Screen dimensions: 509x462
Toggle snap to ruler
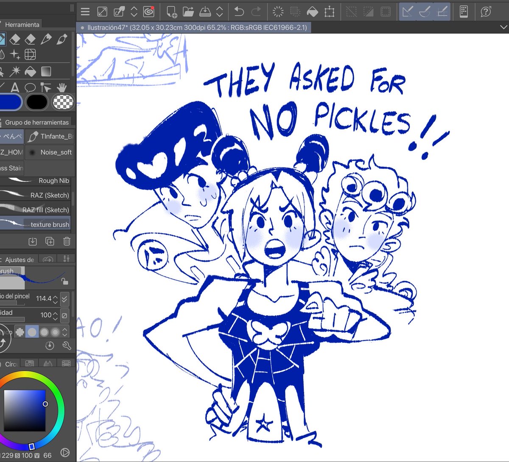click(407, 12)
